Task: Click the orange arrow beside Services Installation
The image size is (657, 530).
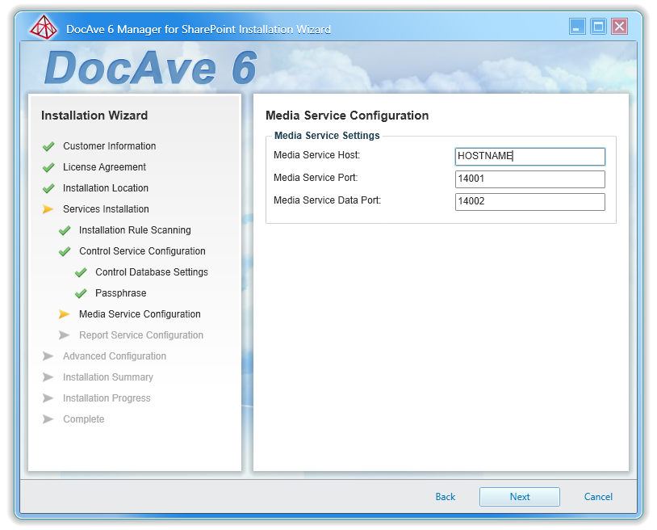Action: click(x=48, y=208)
